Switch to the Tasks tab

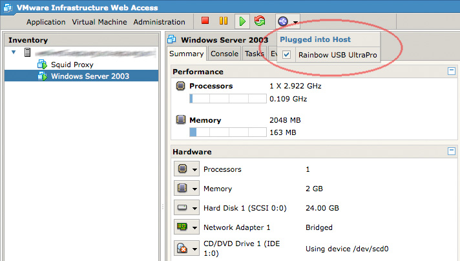tap(255, 54)
